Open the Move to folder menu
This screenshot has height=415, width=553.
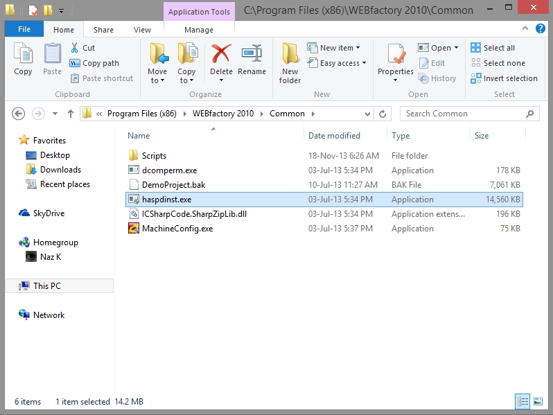click(157, 63)
